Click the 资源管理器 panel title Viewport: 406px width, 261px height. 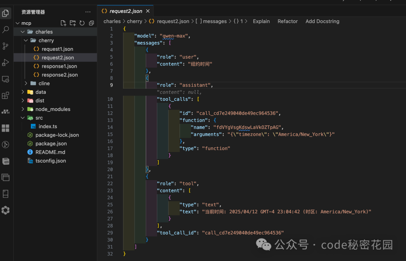point(33,12)
